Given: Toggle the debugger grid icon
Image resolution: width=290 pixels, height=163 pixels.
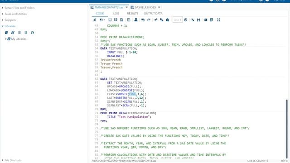Looking at the screenshot, I should click(x=212, y=20).
